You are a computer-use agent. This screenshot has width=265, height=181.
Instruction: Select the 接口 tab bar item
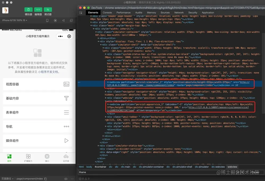pos(47,158)
